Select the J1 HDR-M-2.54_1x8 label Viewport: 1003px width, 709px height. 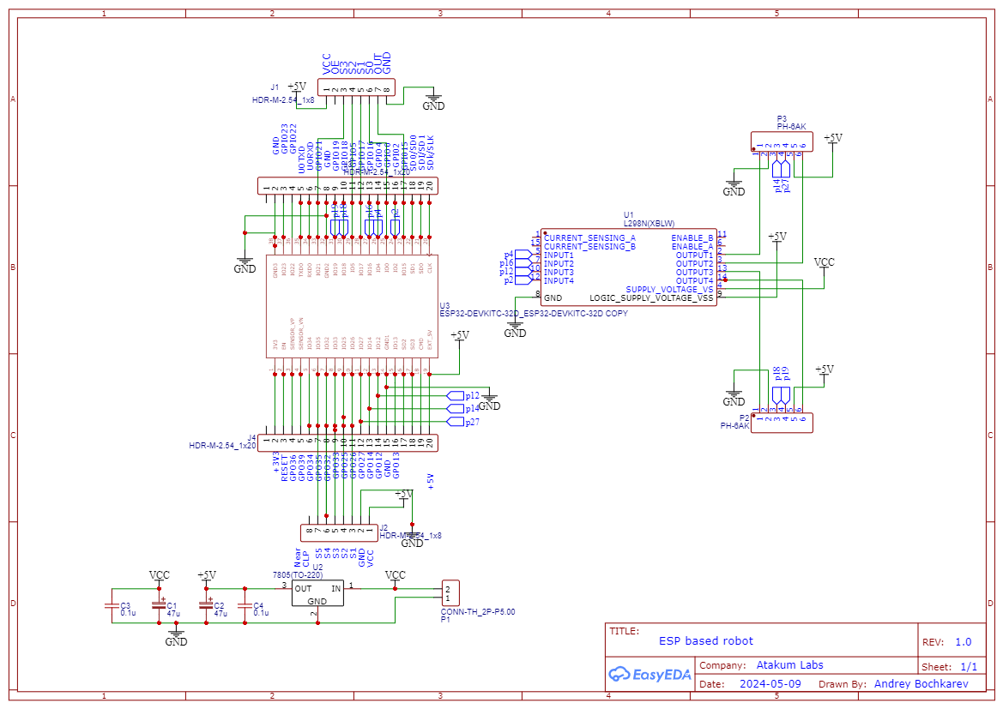(283, 100)
